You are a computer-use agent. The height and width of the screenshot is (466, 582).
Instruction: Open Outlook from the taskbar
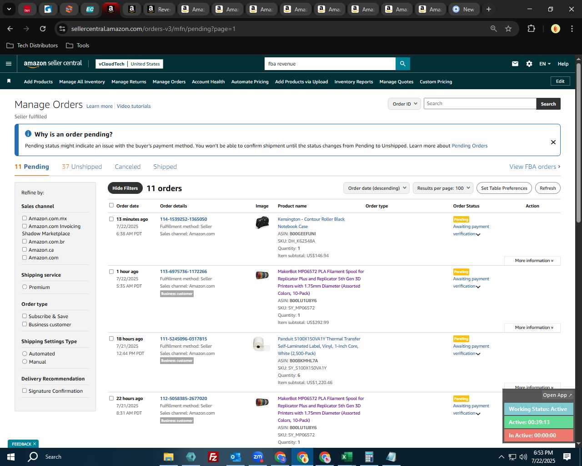click(235, 457)
